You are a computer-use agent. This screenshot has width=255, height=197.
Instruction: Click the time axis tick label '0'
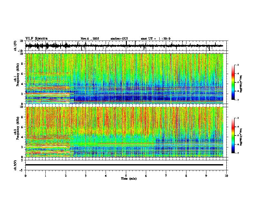pos(25,176)
